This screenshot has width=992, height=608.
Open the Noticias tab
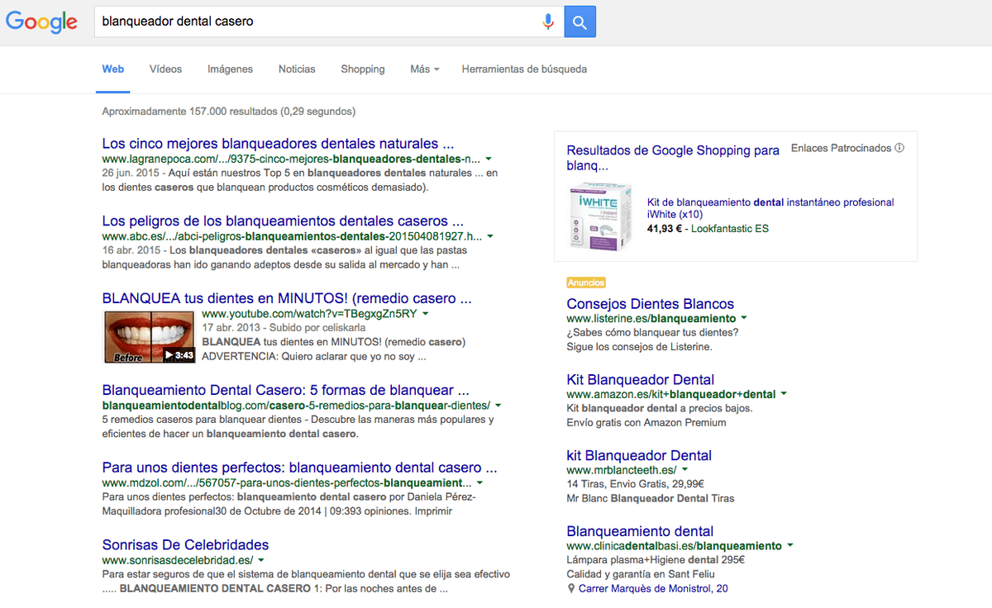pos(297,69)
